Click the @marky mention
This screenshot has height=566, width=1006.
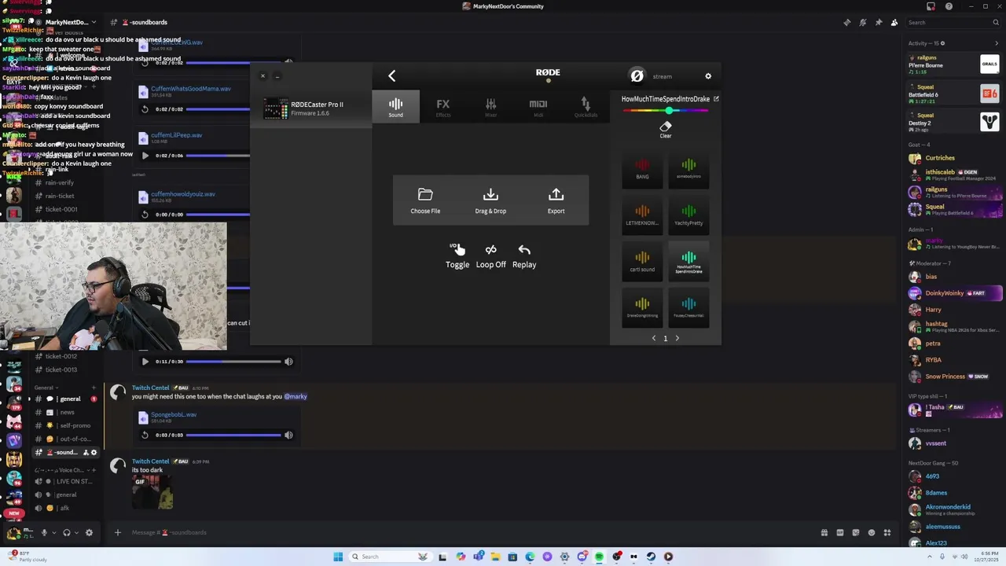tap(296, 396)
